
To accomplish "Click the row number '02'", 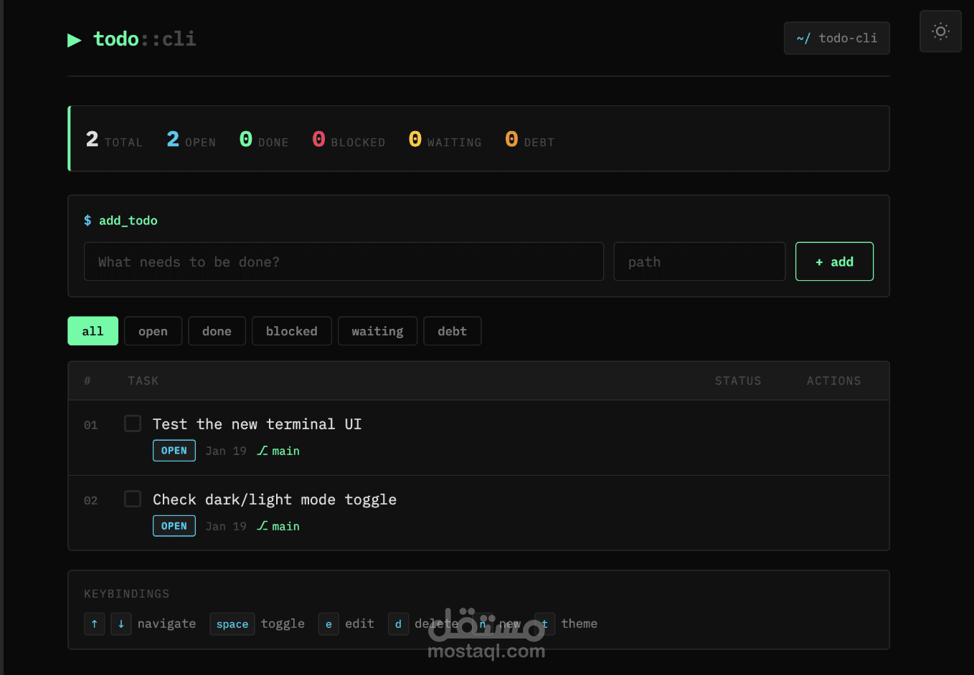I will 90,500.
